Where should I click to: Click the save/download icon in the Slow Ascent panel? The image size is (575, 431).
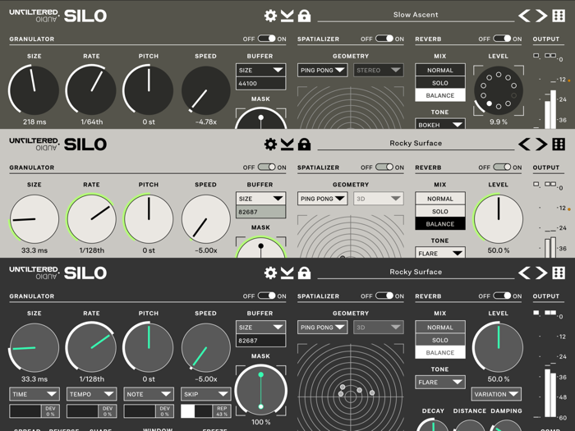287,16
